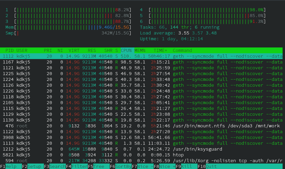The image size is (285, 169).
Task: Select the process row PID 1129
Action: tap(141, 114)
